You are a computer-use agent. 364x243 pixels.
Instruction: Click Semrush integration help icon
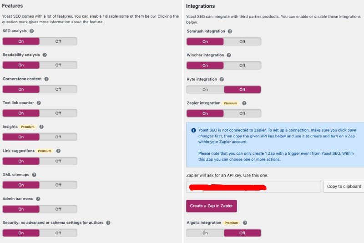click(x=230, y=31)
